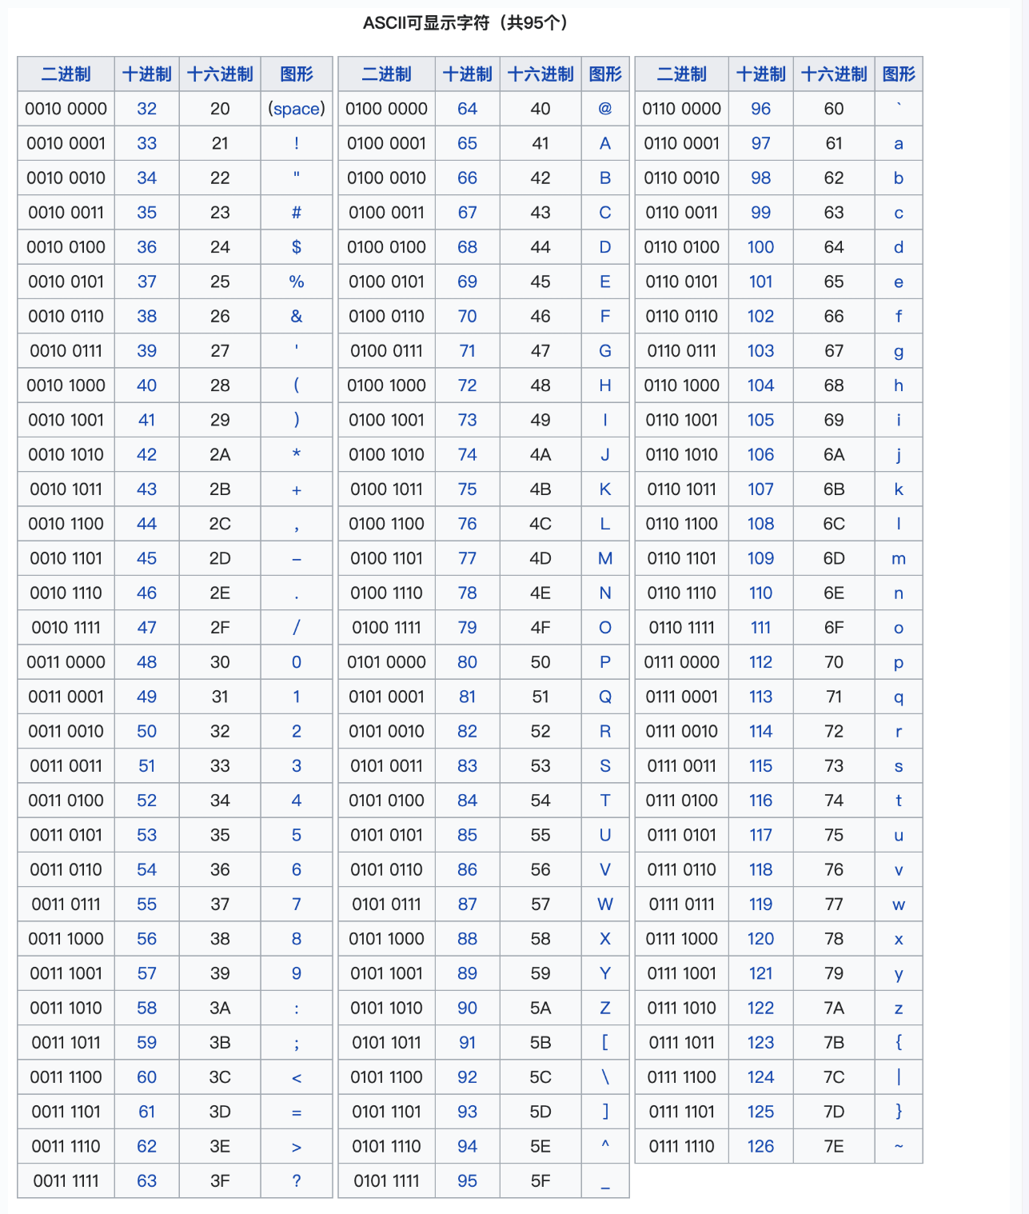This screenshot has height=1214, width=1029.
Task: Open the 十六进制 header above hex 60
Action: tap(834, 74)
